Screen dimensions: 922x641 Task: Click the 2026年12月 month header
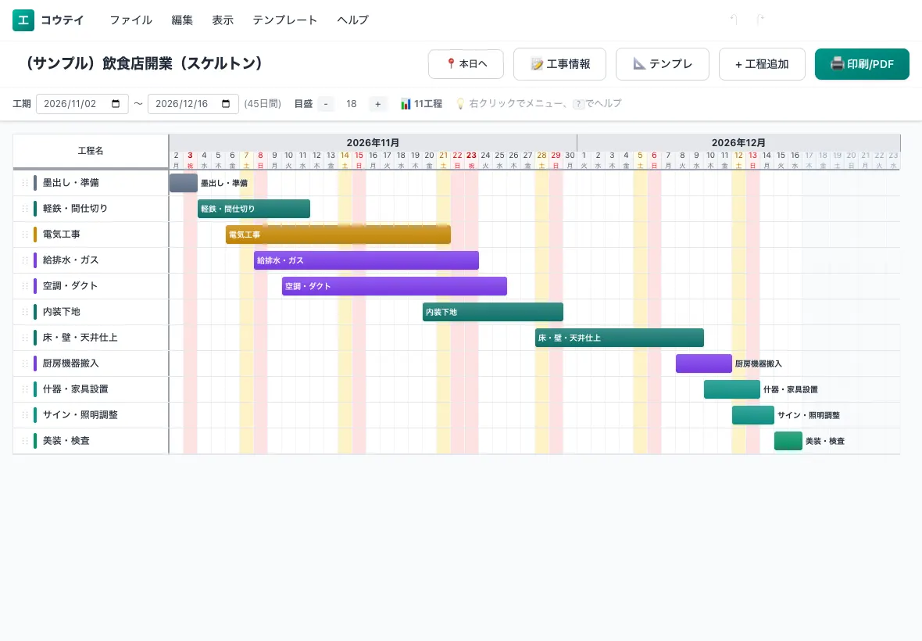click(x=738, y=142)
